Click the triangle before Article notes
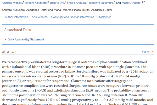The height and width of the screenshot is (105, 157). 30,17
